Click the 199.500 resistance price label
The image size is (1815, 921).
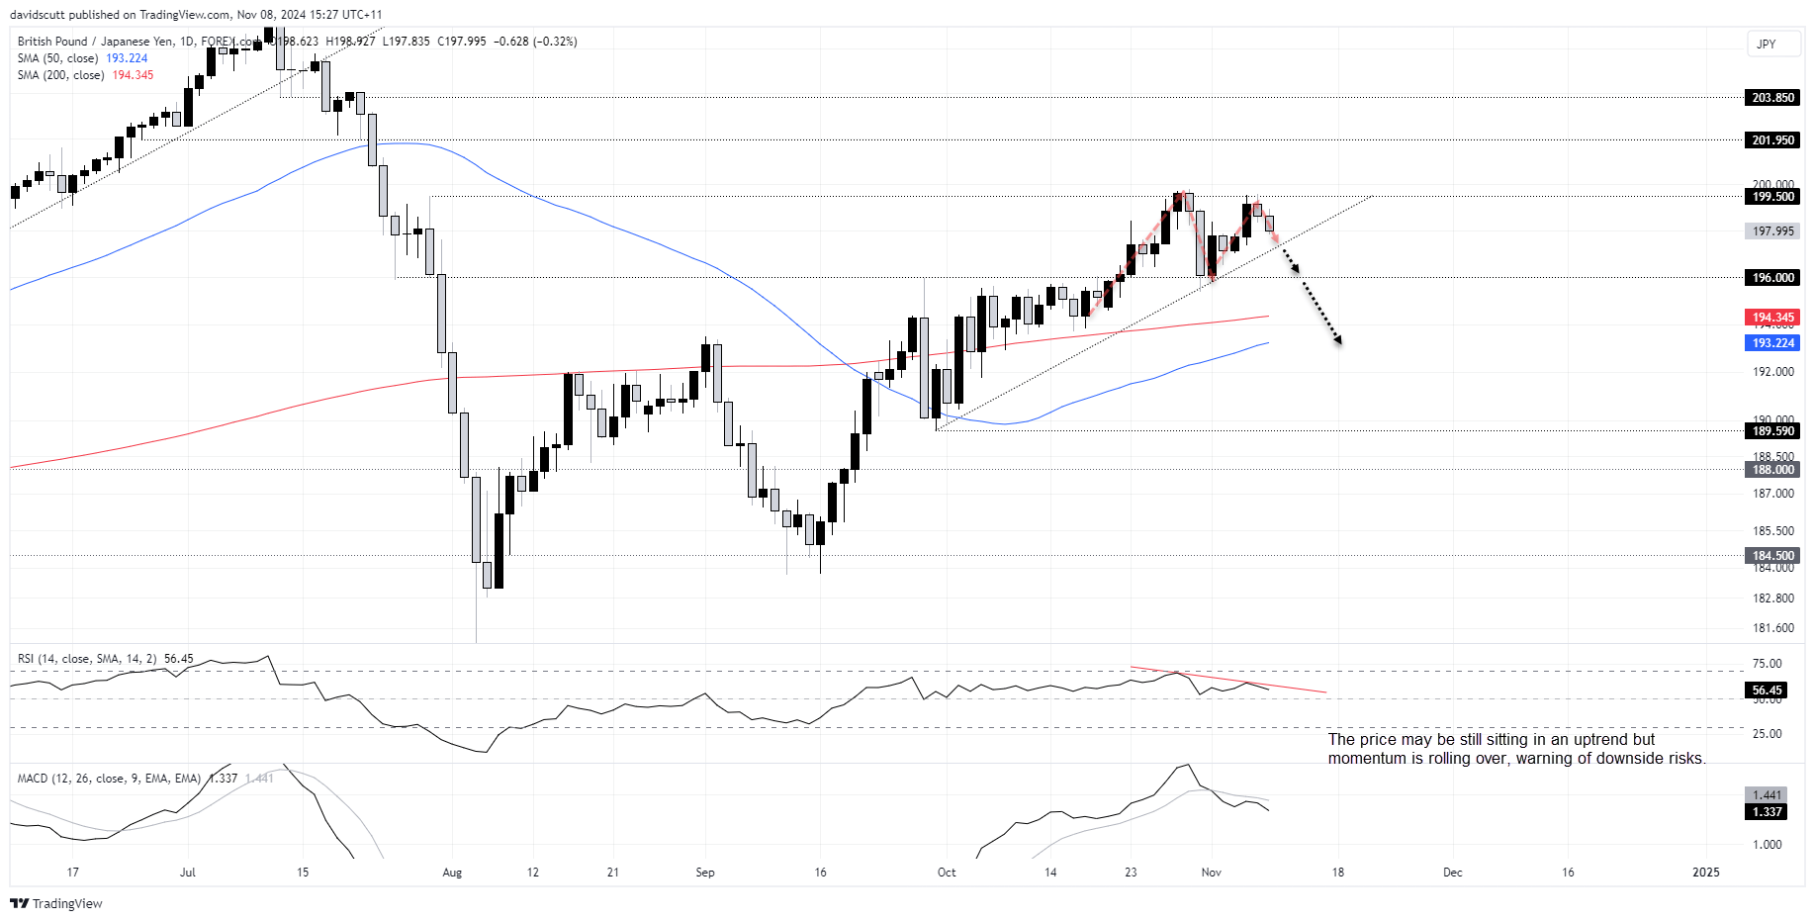[x=1772, y=197]
